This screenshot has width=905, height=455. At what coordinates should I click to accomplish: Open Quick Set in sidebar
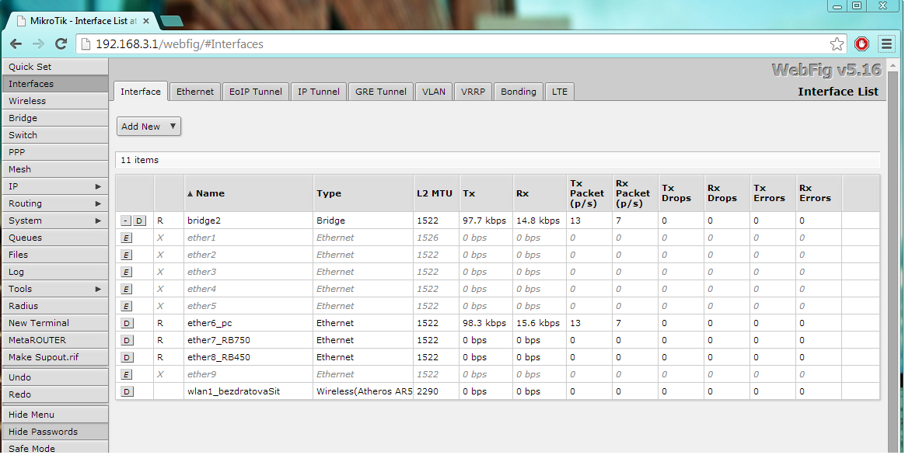click(x=55, y=67)
